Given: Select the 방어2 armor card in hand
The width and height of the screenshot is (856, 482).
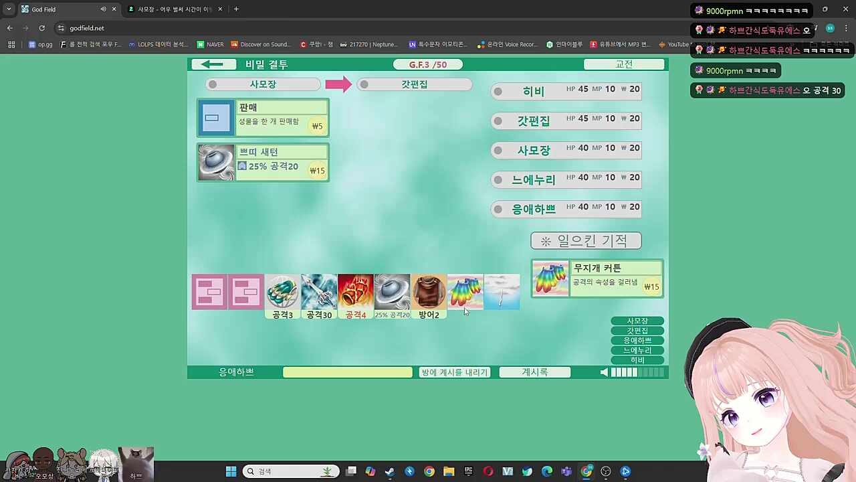Looking at the screenshot, I should click(428, 297).
